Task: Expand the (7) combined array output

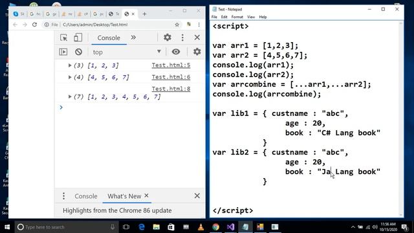Action: click(x=70, y=96)
